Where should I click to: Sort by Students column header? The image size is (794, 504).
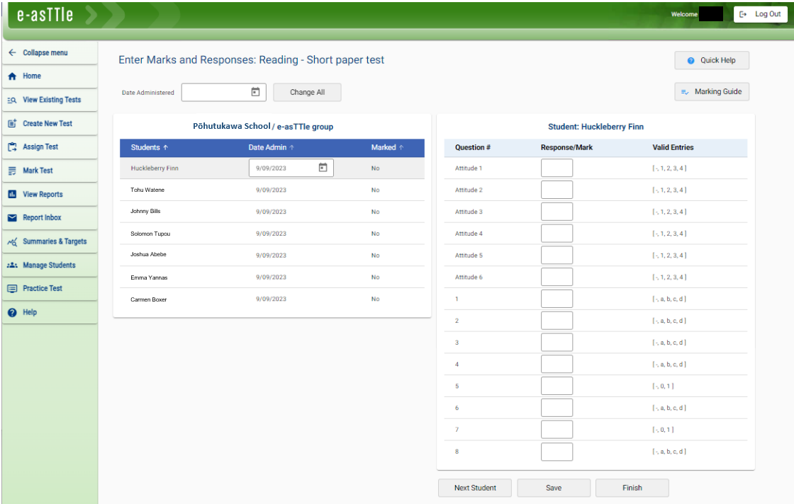click(149, 148)
